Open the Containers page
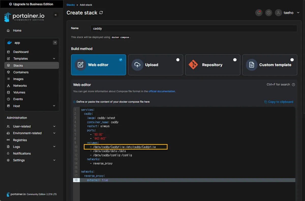The image size is (305, 201). [21, 72]
